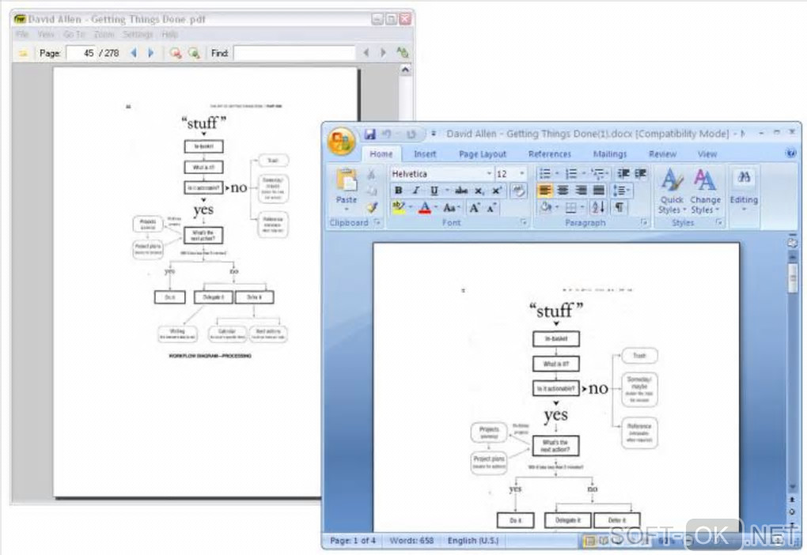
Task: Open Customize Quick Access Toolbar arrow
Action: coord(434,134)
